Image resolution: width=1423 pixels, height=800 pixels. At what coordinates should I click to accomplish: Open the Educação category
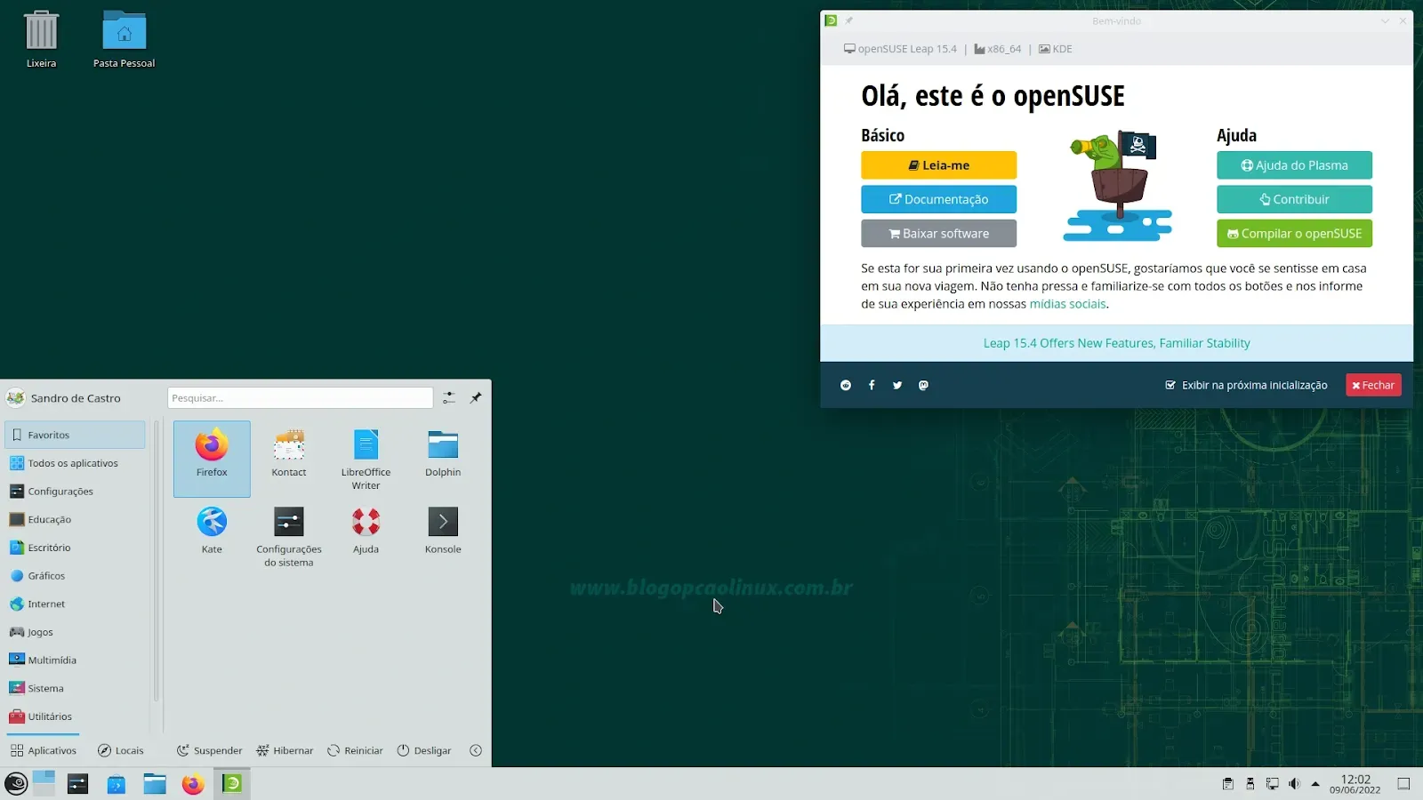(x=76, y=519)
